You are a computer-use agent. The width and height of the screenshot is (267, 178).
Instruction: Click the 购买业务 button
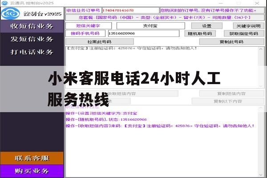tap(32, 171)
